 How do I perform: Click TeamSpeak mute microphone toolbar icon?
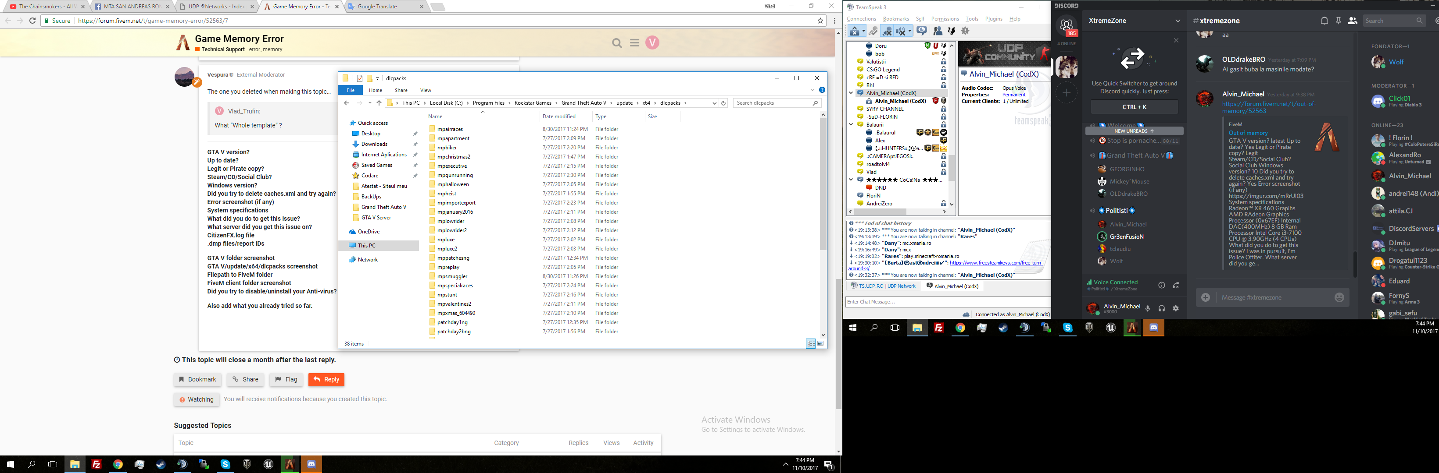887,31
